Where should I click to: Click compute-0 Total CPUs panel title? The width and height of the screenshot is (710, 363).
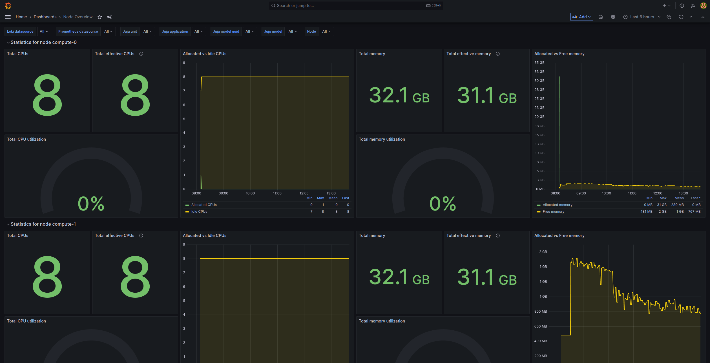[17, 54]
